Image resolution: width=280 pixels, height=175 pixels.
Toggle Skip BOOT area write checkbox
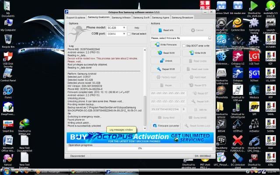pyautogui.click(x=184, y=45)
